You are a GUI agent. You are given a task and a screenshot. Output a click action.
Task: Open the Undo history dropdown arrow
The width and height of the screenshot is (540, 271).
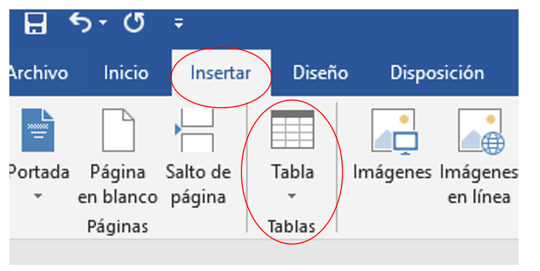pyautogui.click(x=103, y=23)
